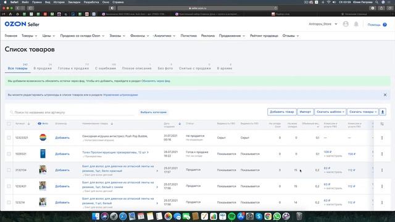Sort by creation date column arrow
The image size is (395, 222).
point(180,123)
